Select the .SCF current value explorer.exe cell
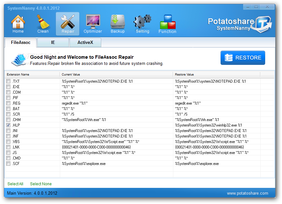 pyautogui.click(x=116, y=164)
